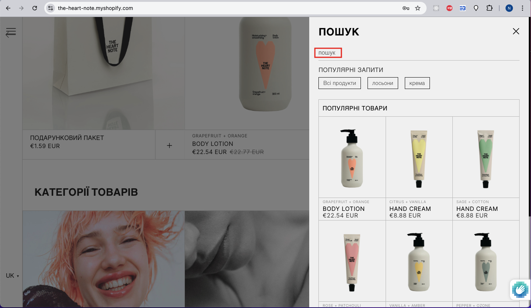This screenshot has width=531, height=308.
Task: Click the struck-through €22.77 EUR price
Action: [x=247, y=152]
